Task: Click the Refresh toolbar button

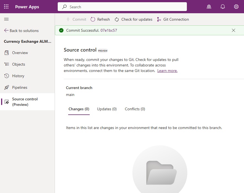Action: [x=100, y=19]
